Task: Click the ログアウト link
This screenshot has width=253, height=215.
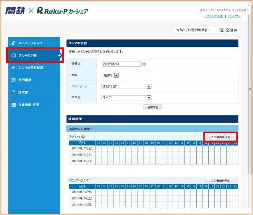Action: (x=234, y=16)
